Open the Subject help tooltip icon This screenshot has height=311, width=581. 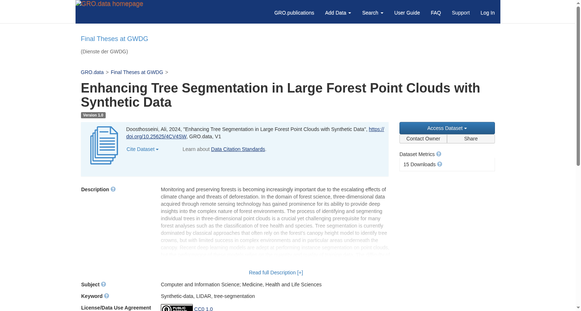point(103,285)
